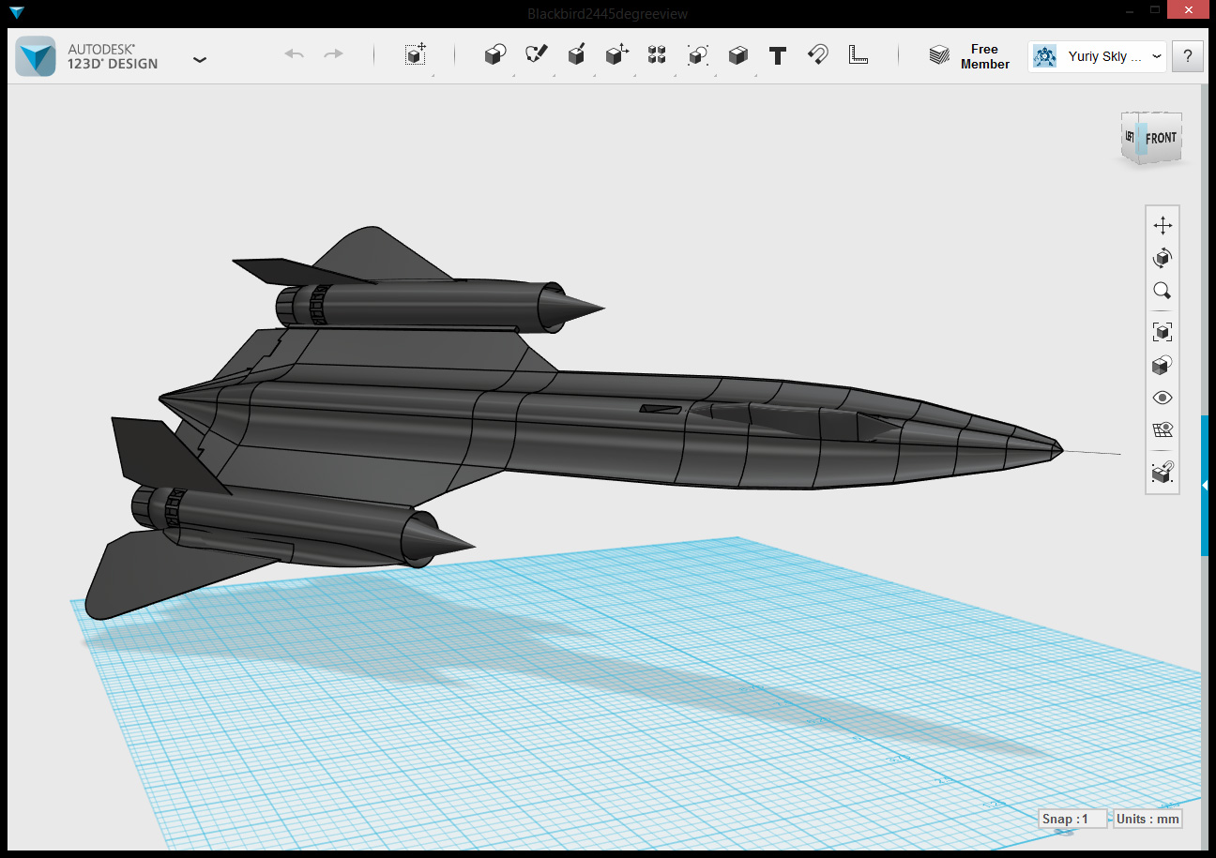Open the Snap value selector
The height and width of the screenshot is (858, 1216).
(x=1072, y=819)
